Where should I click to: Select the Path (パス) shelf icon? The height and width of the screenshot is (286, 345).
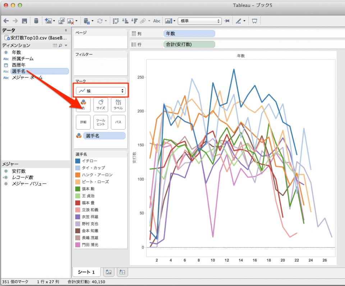click(x=118, y=122)
